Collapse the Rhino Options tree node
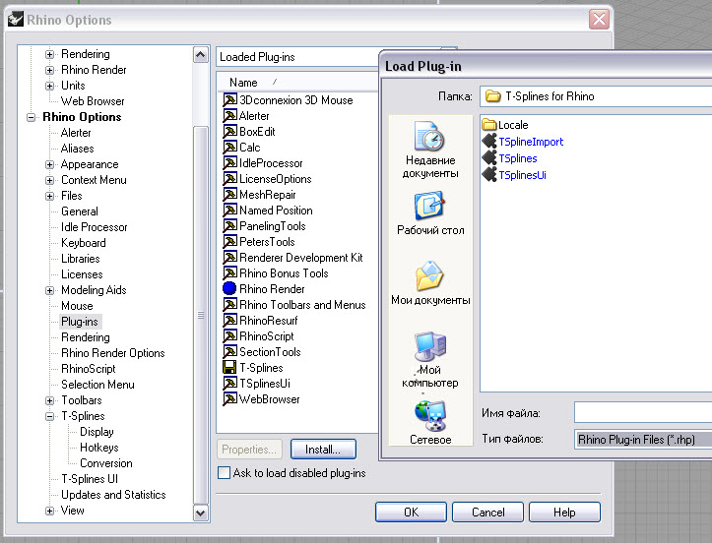Image resolution: width=712 pixels, height=543 pixels. tap(31, 117)
